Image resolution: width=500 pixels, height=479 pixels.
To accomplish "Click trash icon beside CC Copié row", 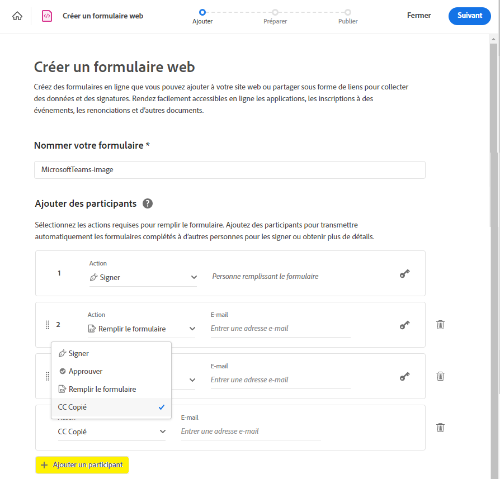I will click(440, 428).
